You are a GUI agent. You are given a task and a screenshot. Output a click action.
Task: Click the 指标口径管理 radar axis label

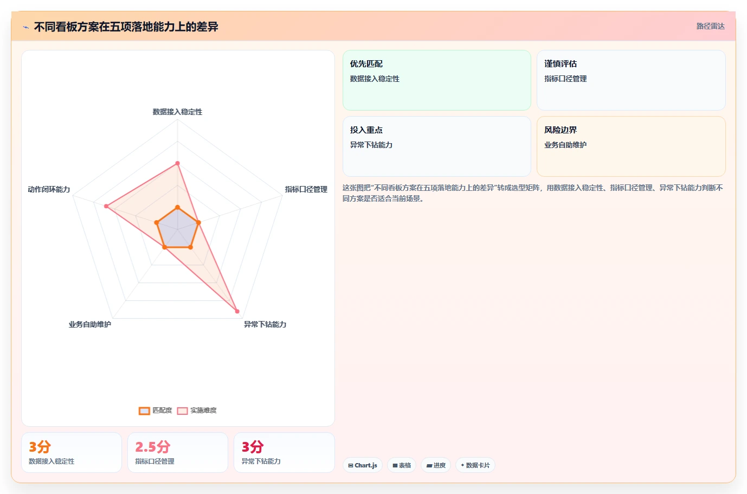coord(306,189)
